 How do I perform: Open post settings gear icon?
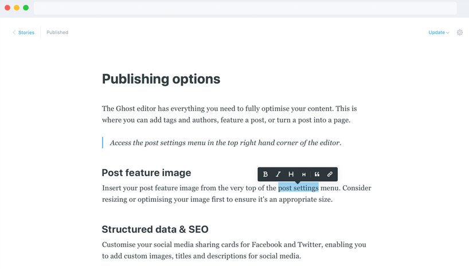tap(460, 32)
